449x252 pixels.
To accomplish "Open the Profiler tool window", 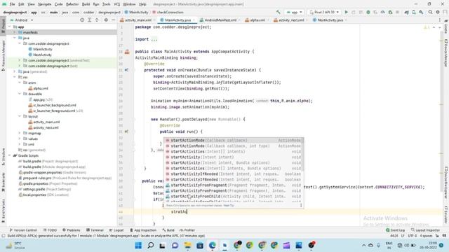I will (187, 230).
